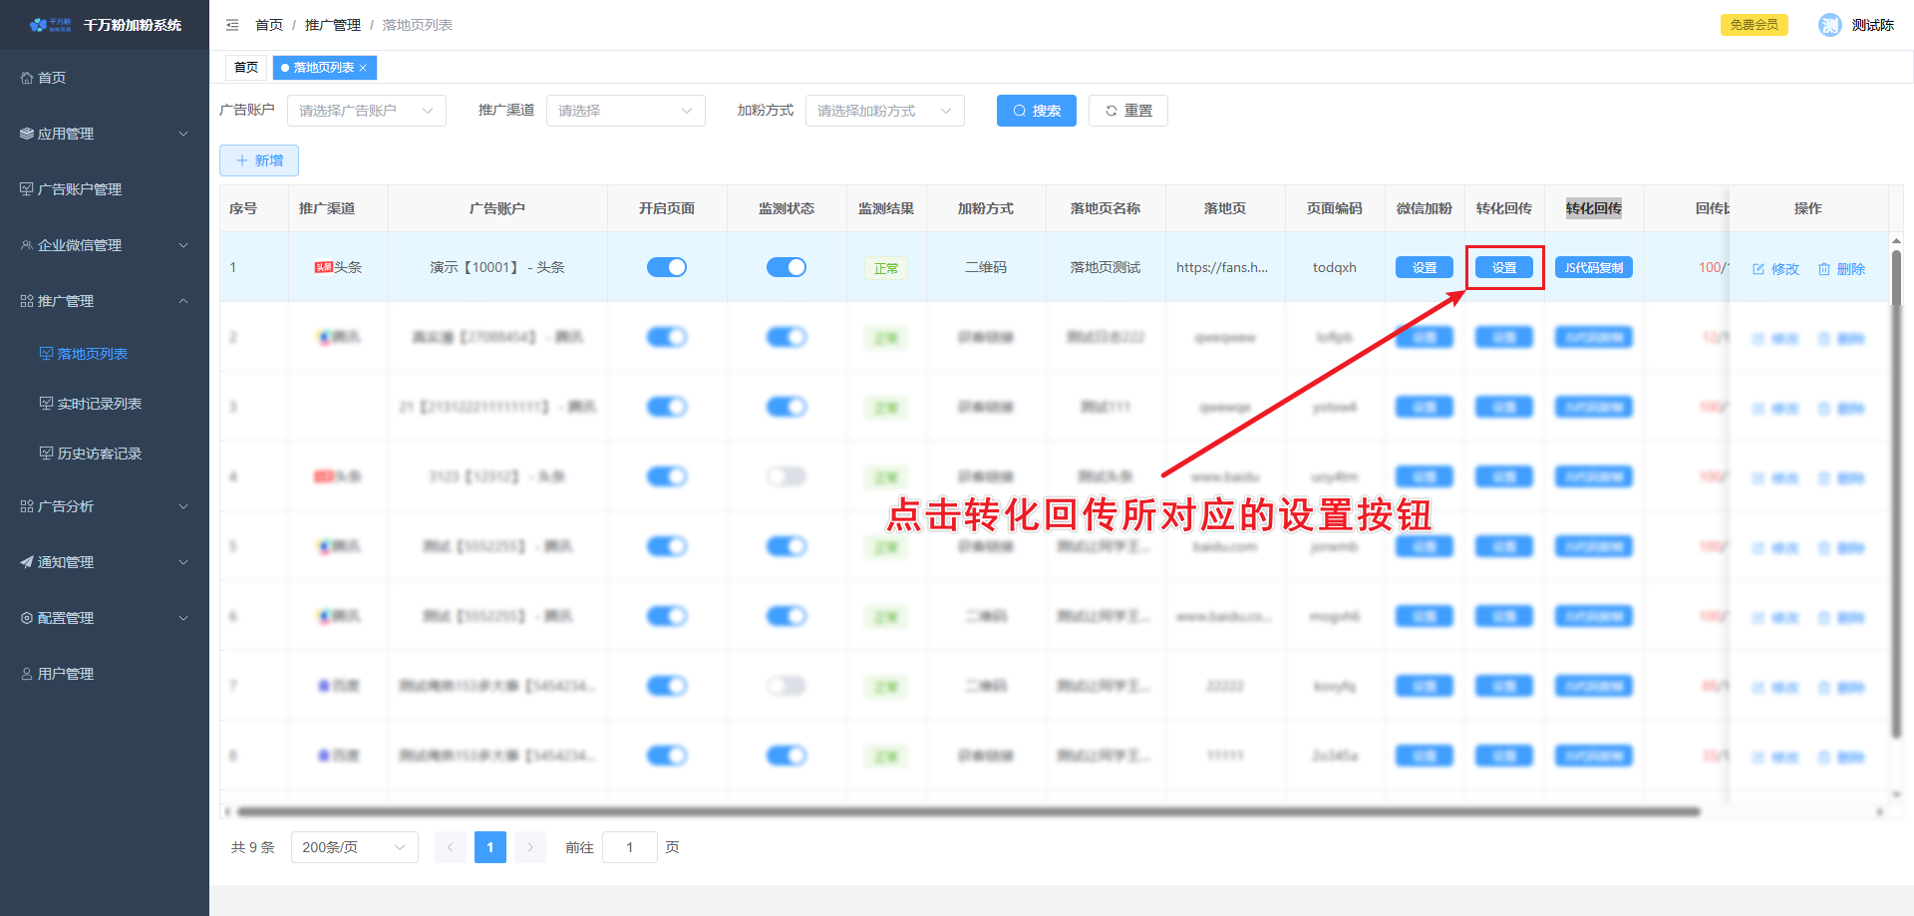Open the 加粉方式 dropdown filter

pyautogui.click(x=884, y=111)
